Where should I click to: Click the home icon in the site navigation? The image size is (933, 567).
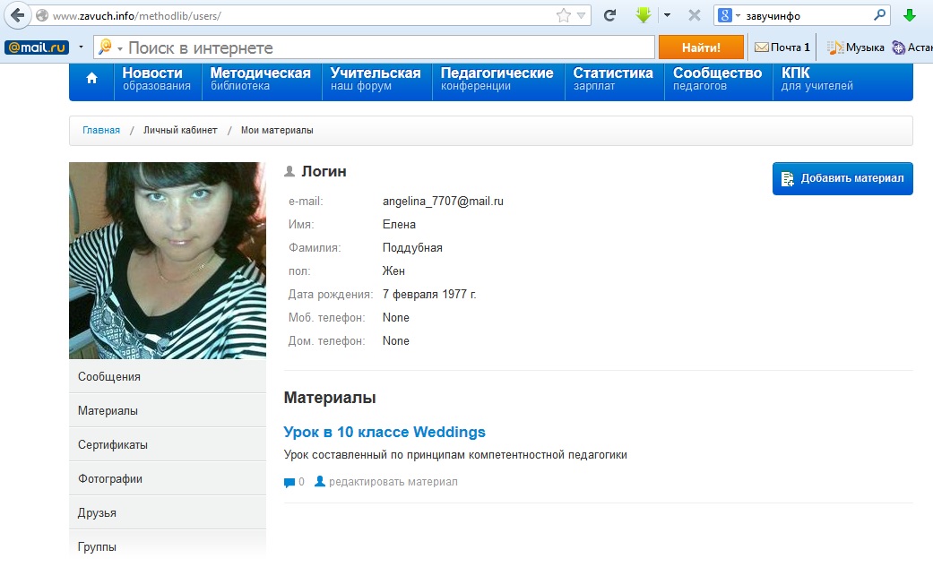tap(91, 79)
